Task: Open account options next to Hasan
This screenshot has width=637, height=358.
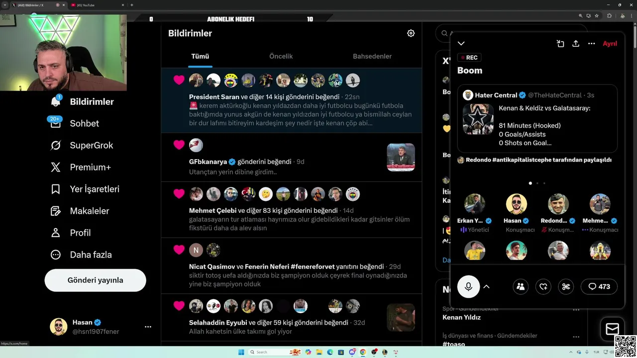Action: click(x=148, y=327)
